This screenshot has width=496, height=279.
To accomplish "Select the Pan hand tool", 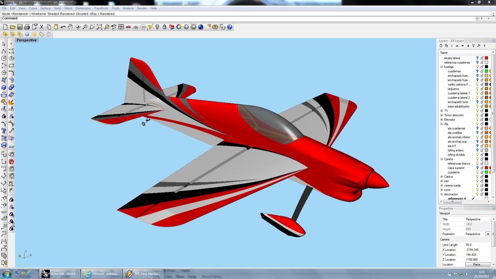I will click(70, 27).
